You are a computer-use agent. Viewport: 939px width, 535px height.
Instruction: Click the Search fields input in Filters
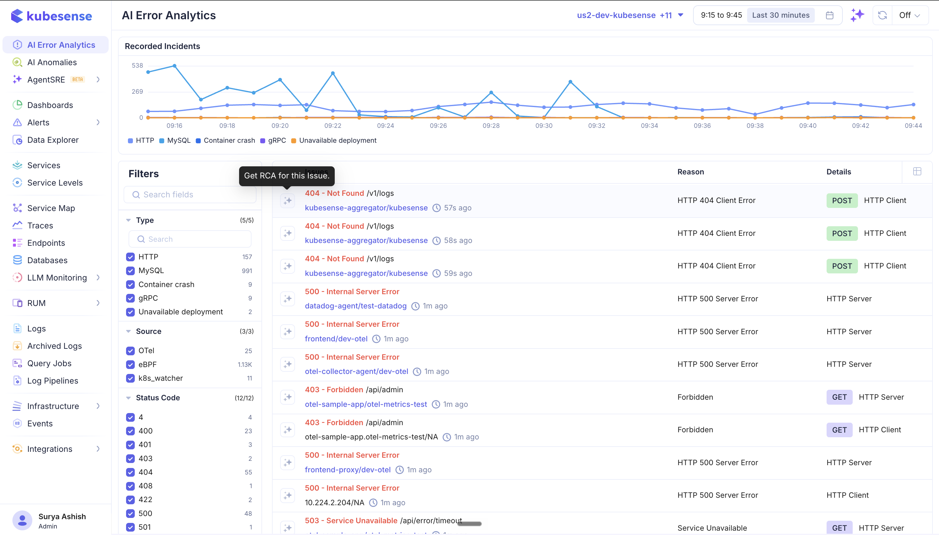[190, 194]
